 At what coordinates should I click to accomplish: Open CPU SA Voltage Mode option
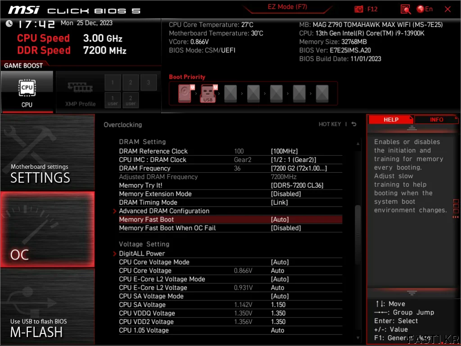point(230,296)
